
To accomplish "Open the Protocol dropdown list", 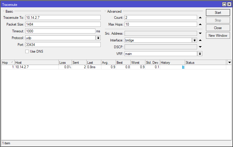I will (98, 38).
